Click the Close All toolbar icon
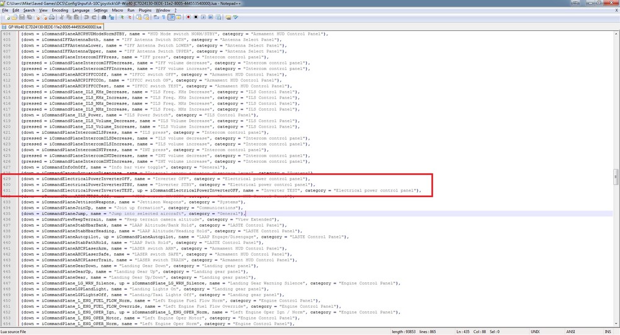The width and height of the screenshot is (620, 335). 44,17
